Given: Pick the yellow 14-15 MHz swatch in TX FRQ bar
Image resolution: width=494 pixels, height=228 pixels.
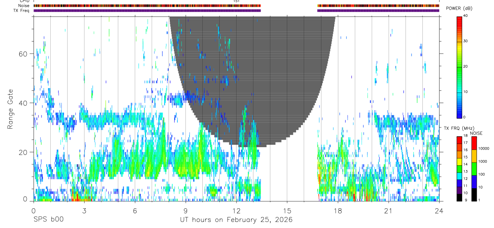Looking at the screenshot, I should (459, 162).
